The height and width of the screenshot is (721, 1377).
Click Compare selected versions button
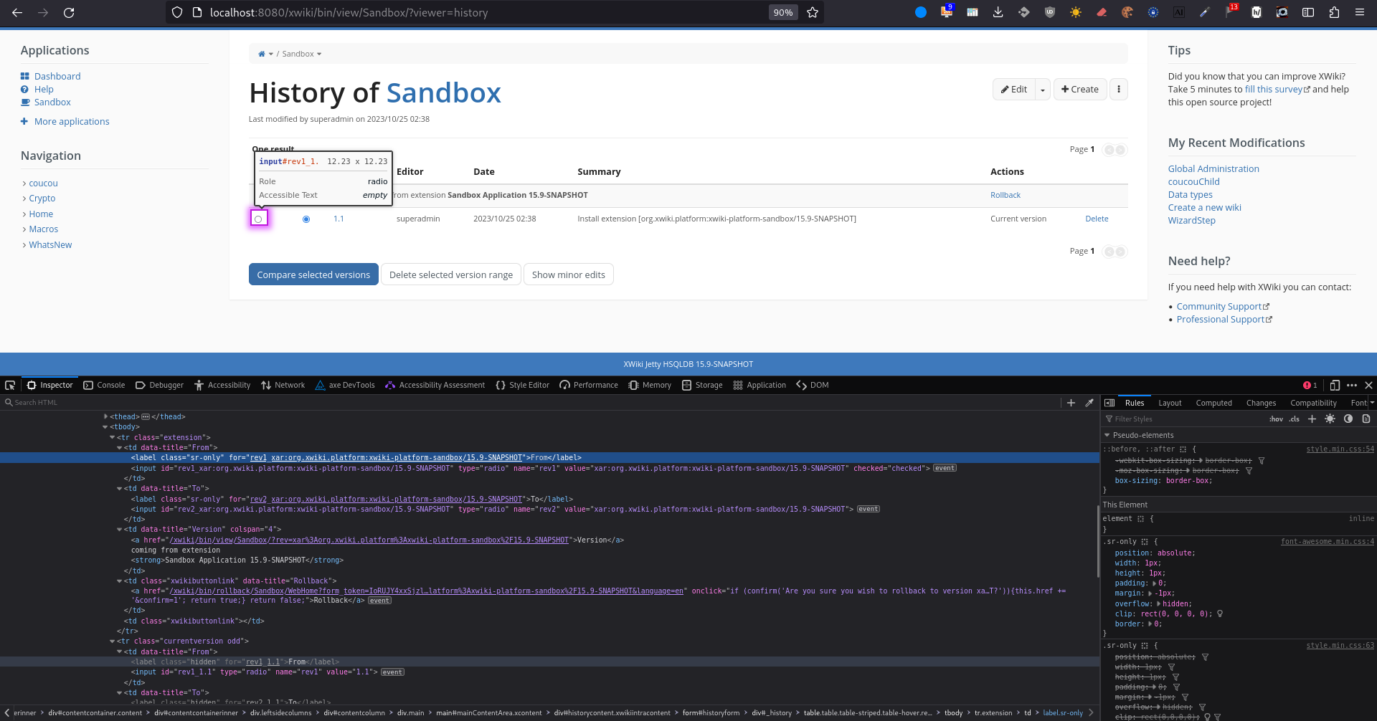(313, 274)
